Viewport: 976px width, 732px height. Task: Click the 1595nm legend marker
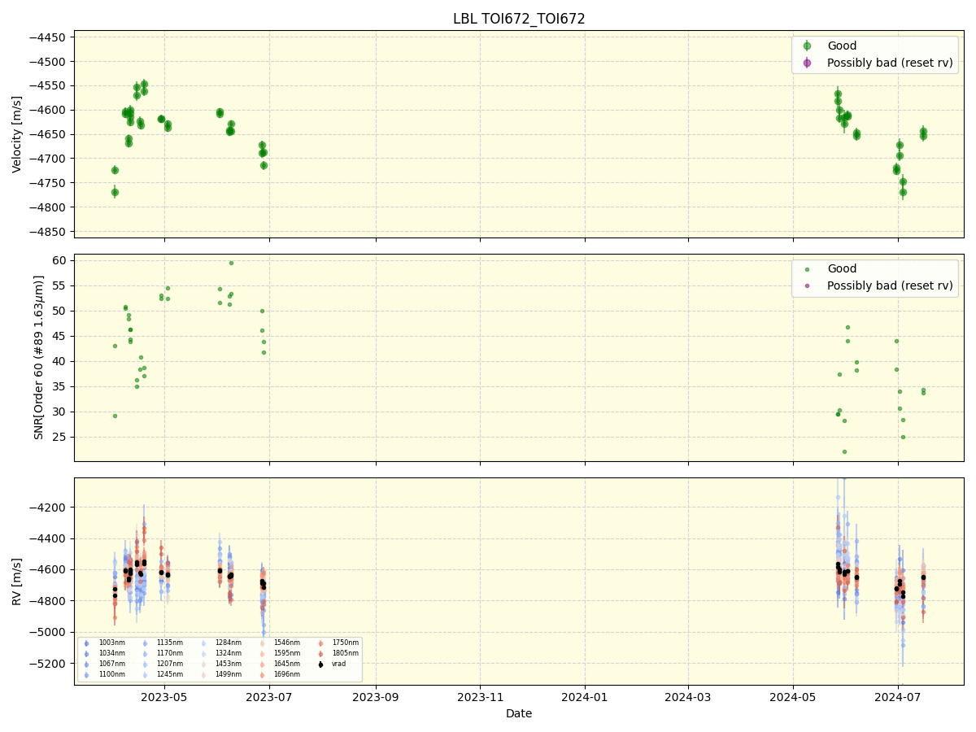(x=262, y=654)
